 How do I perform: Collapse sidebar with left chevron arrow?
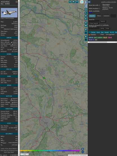point(86,6)
